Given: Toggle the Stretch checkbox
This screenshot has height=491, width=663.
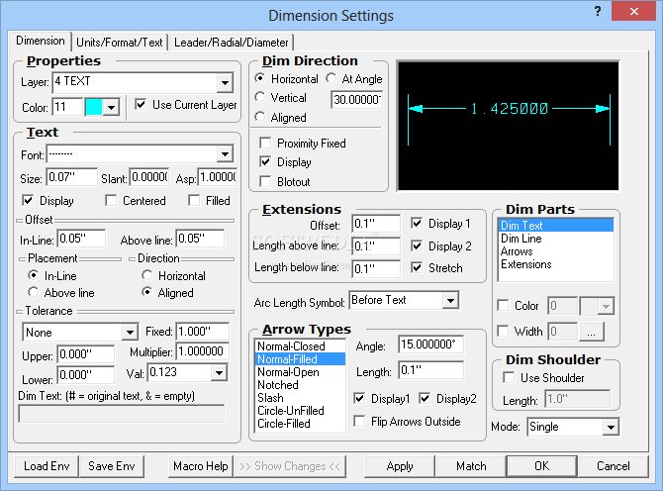Looking at the screenshot, I should pyautogui.click(x=417, y=267).
